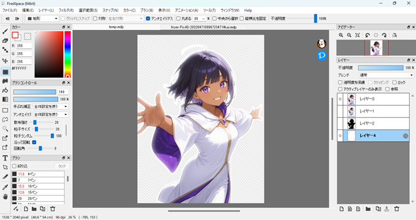Open アンチエイリア setting dropdown in brush control
The height and width of the screenshot is (220, 416).
tap(50, 114)
